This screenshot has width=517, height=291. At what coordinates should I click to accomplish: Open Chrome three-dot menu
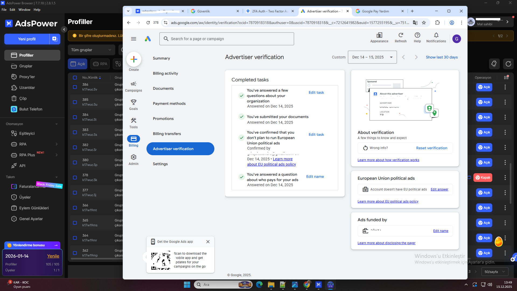(462, 23)
